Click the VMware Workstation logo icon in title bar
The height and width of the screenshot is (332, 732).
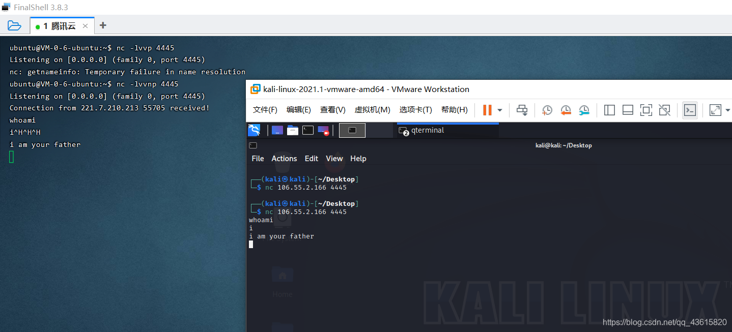click(255, 89)
